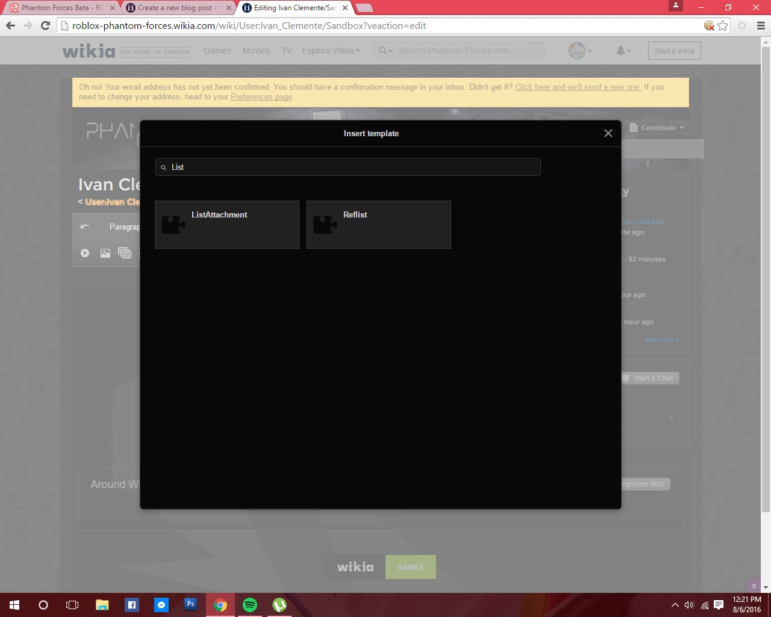Bookmark page with the star icon

pyautogui.click(x=723, y=26)
